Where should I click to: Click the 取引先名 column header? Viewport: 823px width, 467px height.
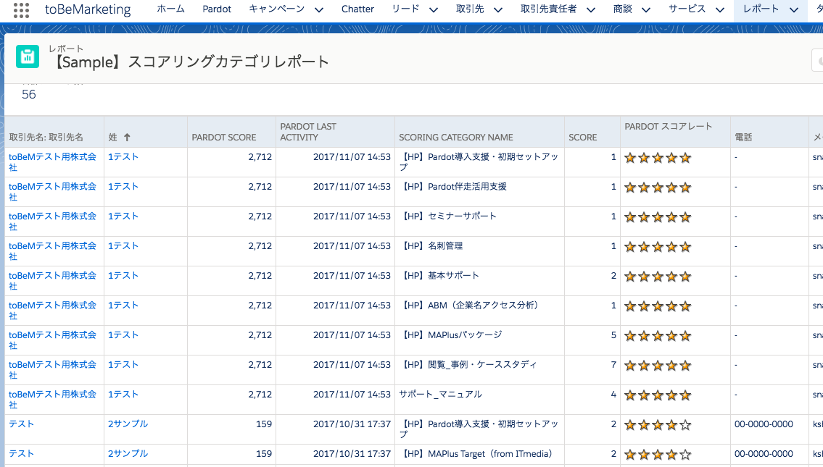pos(46,138)
